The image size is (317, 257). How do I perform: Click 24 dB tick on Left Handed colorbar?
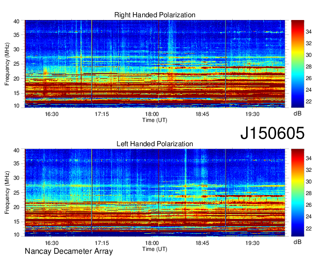point(309,216)
